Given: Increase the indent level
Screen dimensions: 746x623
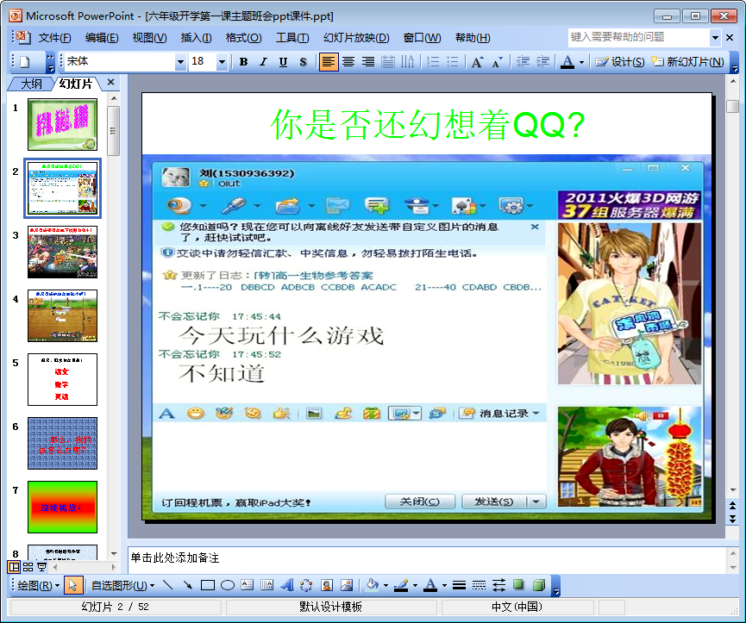Looking at the screenshot, I should coord(542,62).
